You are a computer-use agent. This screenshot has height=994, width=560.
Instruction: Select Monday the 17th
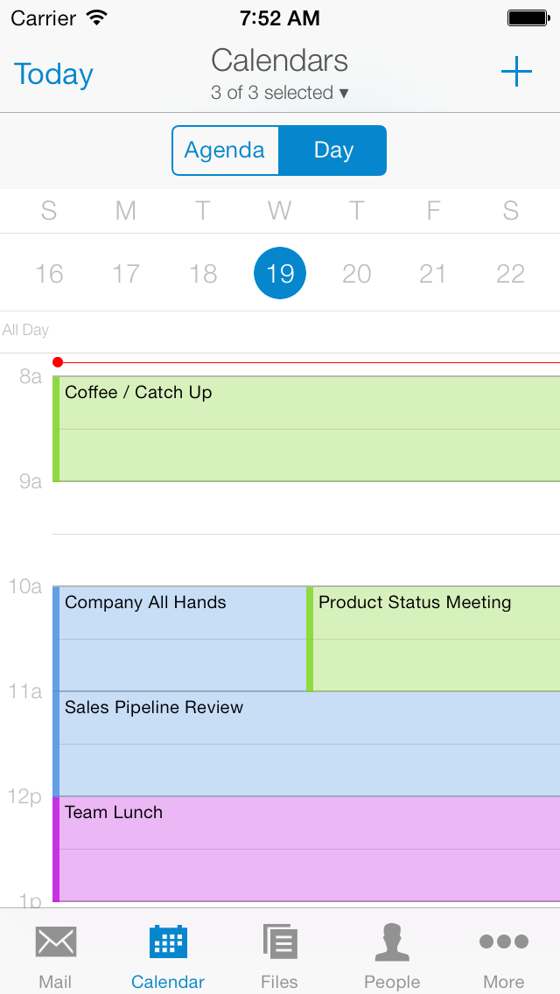pyautogui.click(x=126, y=274)
